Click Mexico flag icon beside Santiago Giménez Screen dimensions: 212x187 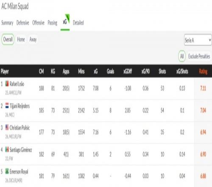[7, 150]
